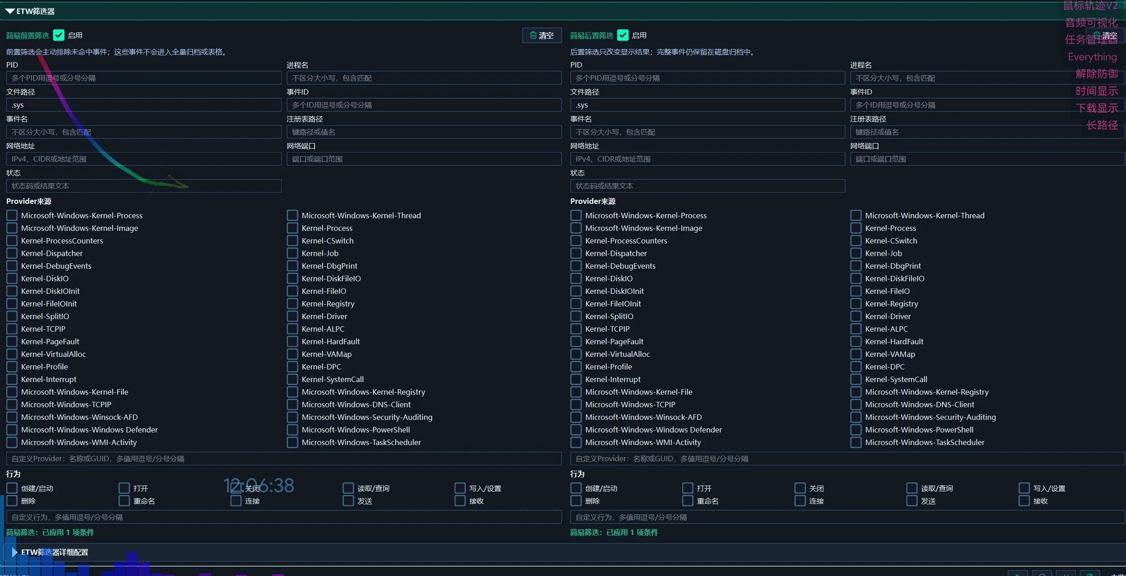The image size is (1126, 576).
Task: Check post-filter 打开 behavior checkbox
Action: (x=688, y=488)
